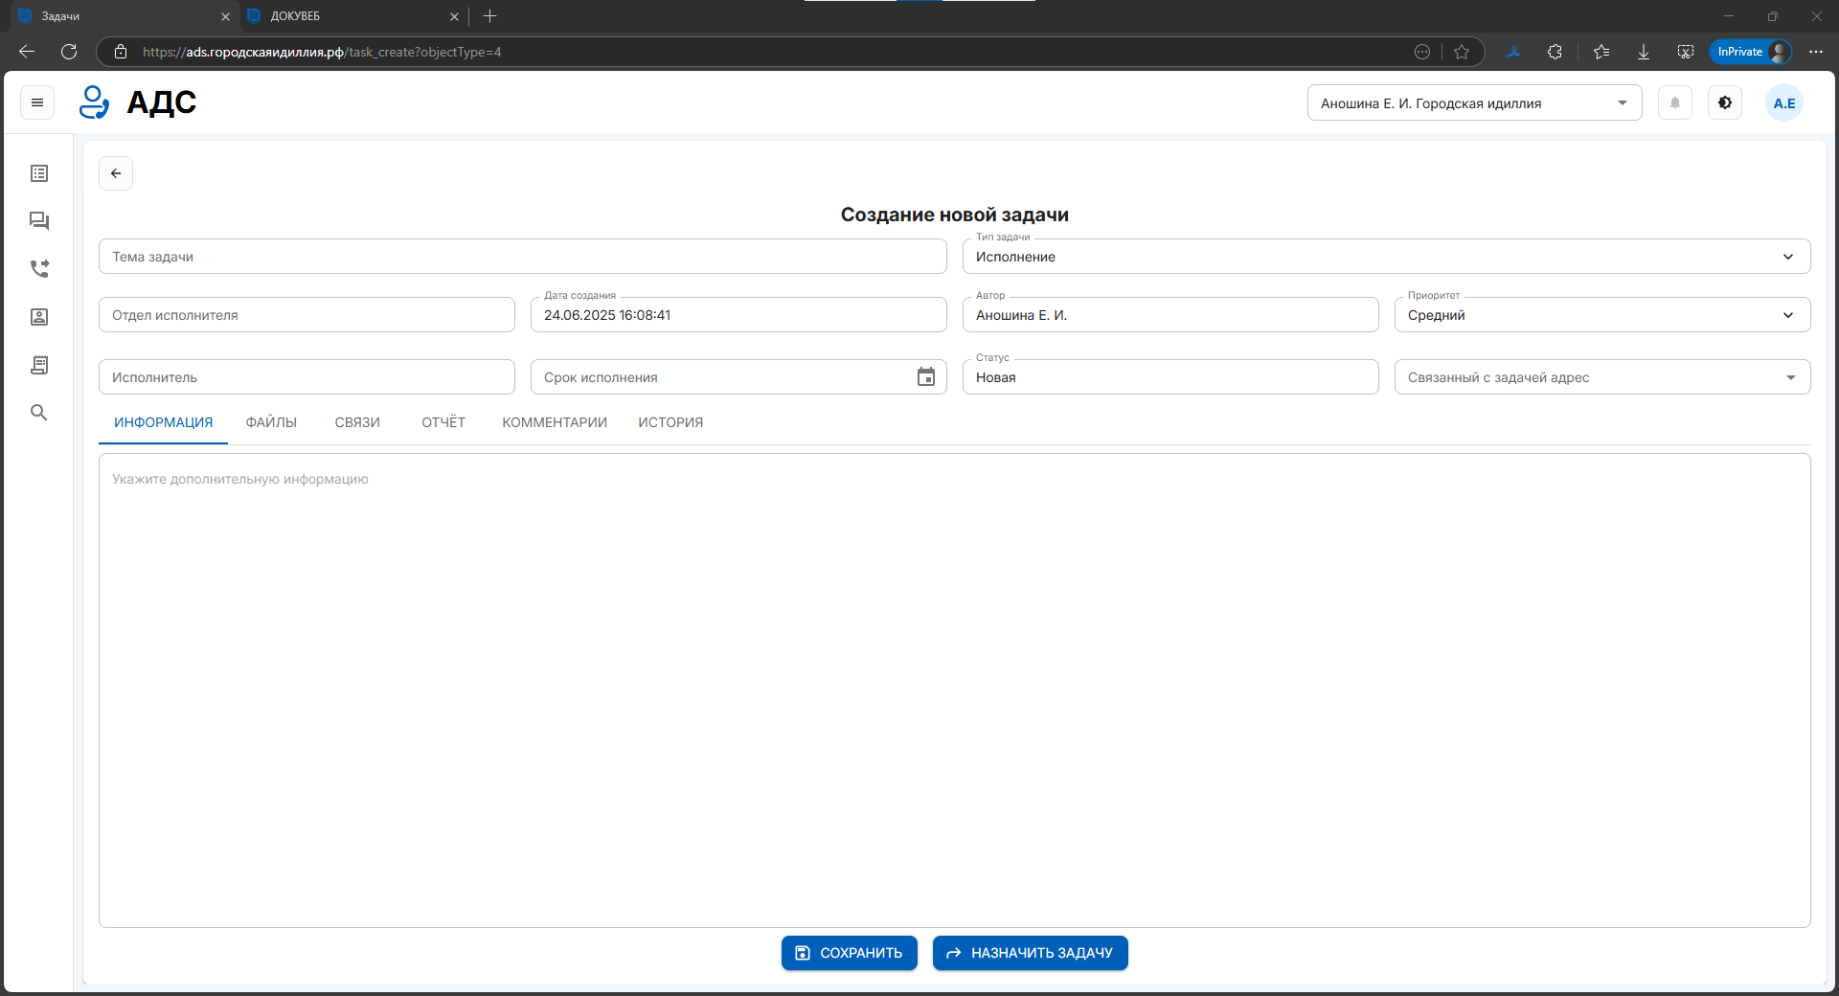
Task: Click into the additional information text area
Action: [955, 690]
